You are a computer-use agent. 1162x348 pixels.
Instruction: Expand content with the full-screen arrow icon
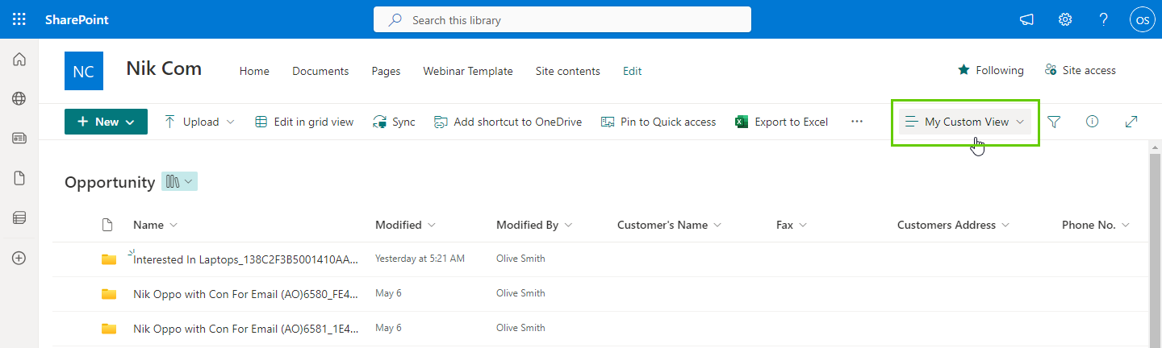1131,122
